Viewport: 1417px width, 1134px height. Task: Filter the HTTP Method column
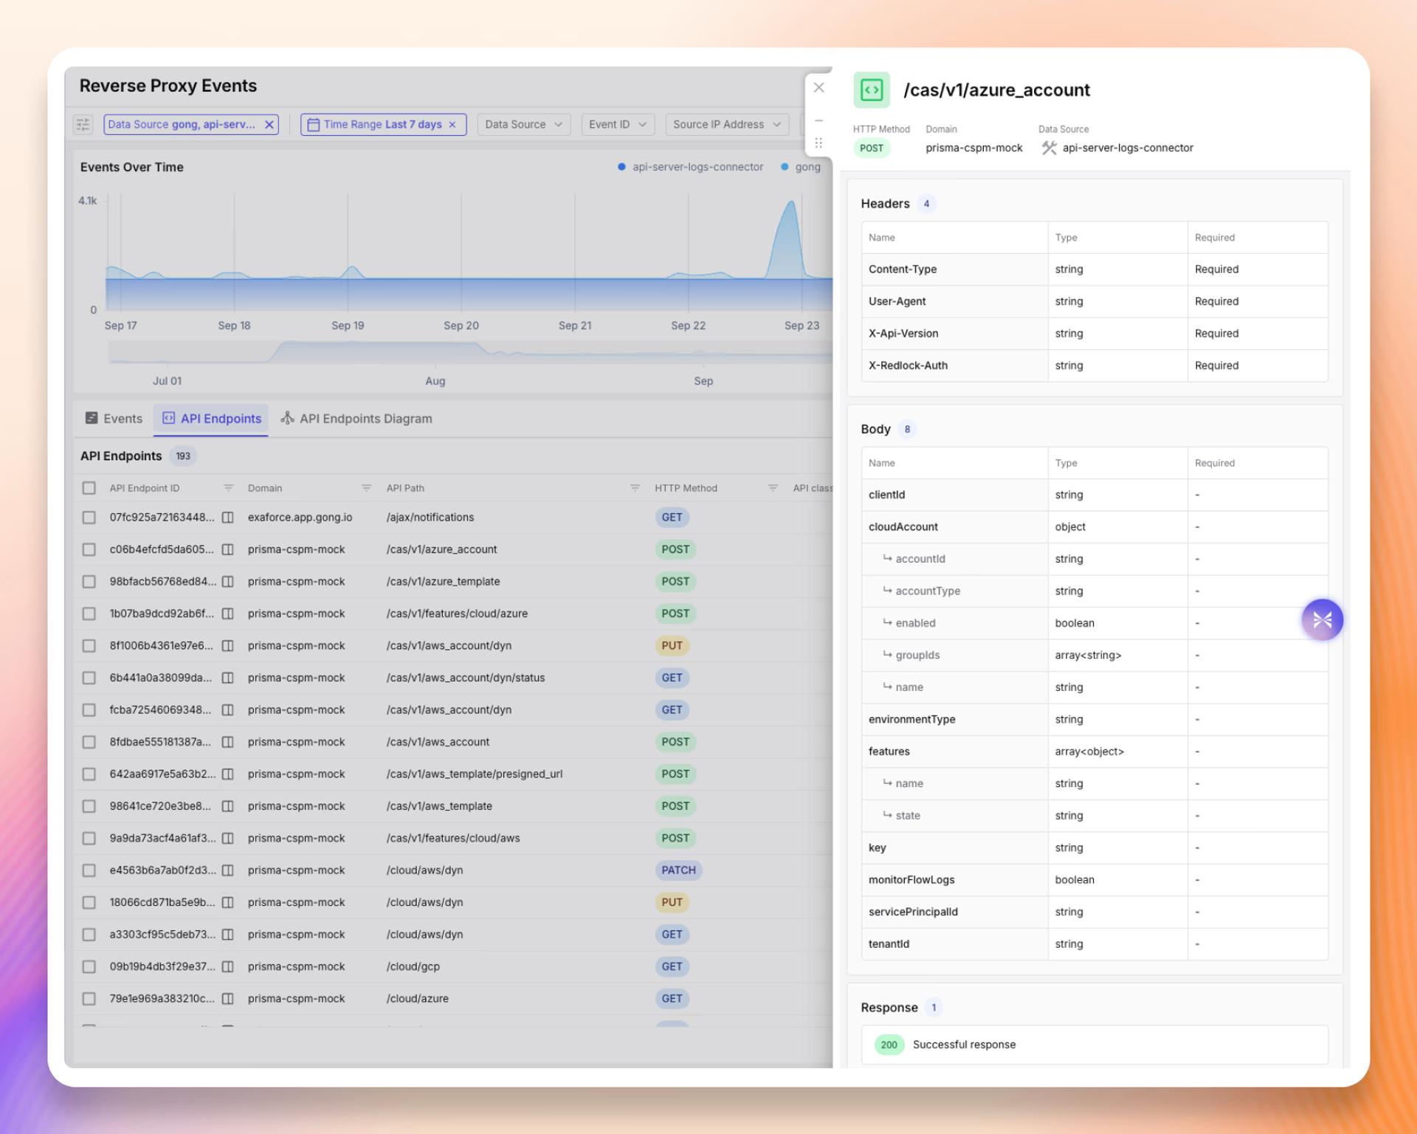pos(773,488)
